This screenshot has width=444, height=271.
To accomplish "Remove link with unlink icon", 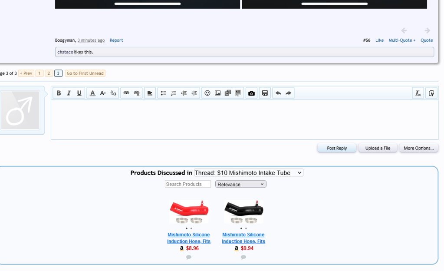I will click(136, 93).
